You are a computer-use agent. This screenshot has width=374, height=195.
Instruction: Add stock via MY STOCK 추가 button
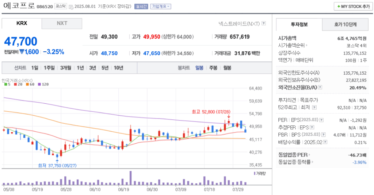click(x=353, y=7)
